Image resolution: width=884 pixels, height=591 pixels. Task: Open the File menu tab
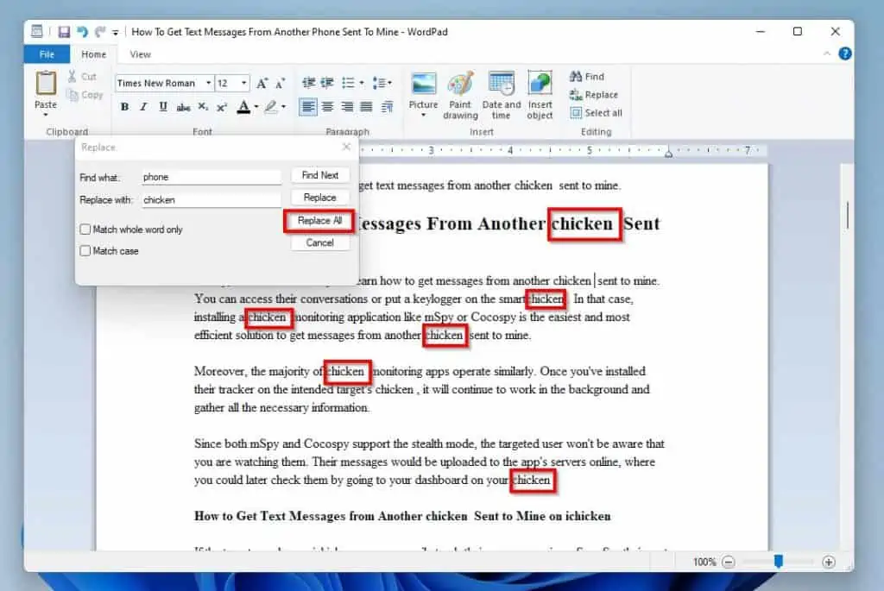coord(47,54)
